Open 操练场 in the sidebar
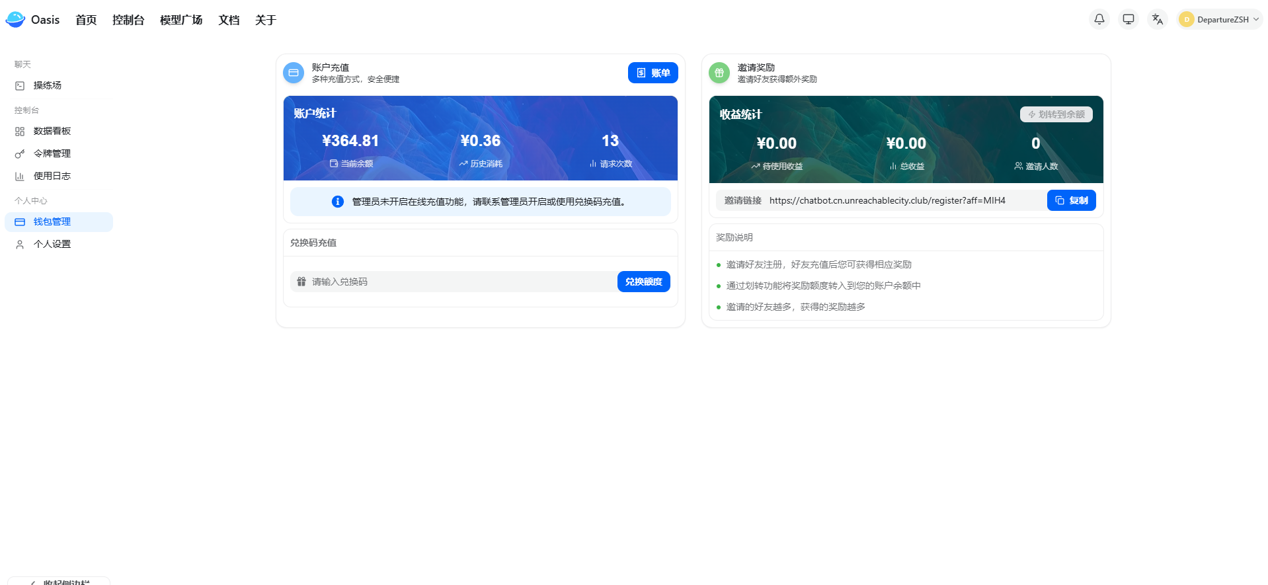 (47, 85)
